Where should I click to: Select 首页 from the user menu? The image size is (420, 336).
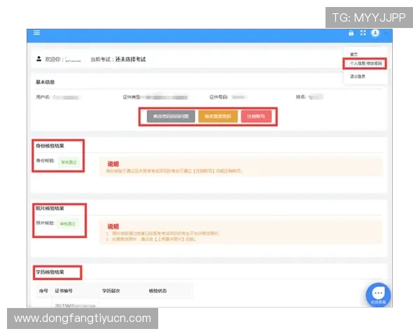(x=354, y=54)
